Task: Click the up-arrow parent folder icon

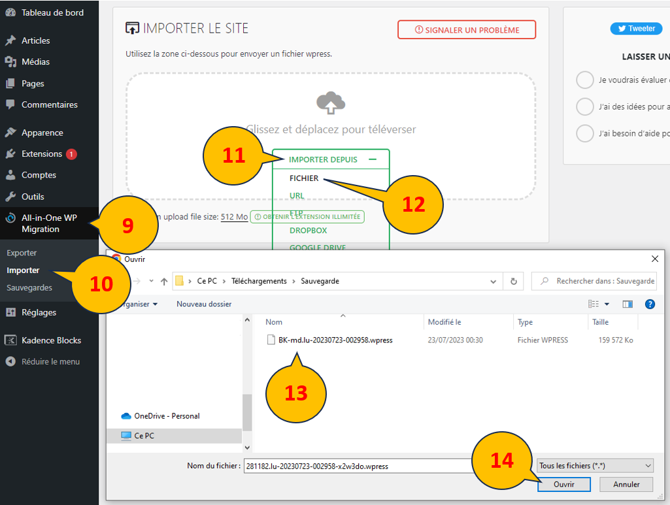Action: (164, 282)
